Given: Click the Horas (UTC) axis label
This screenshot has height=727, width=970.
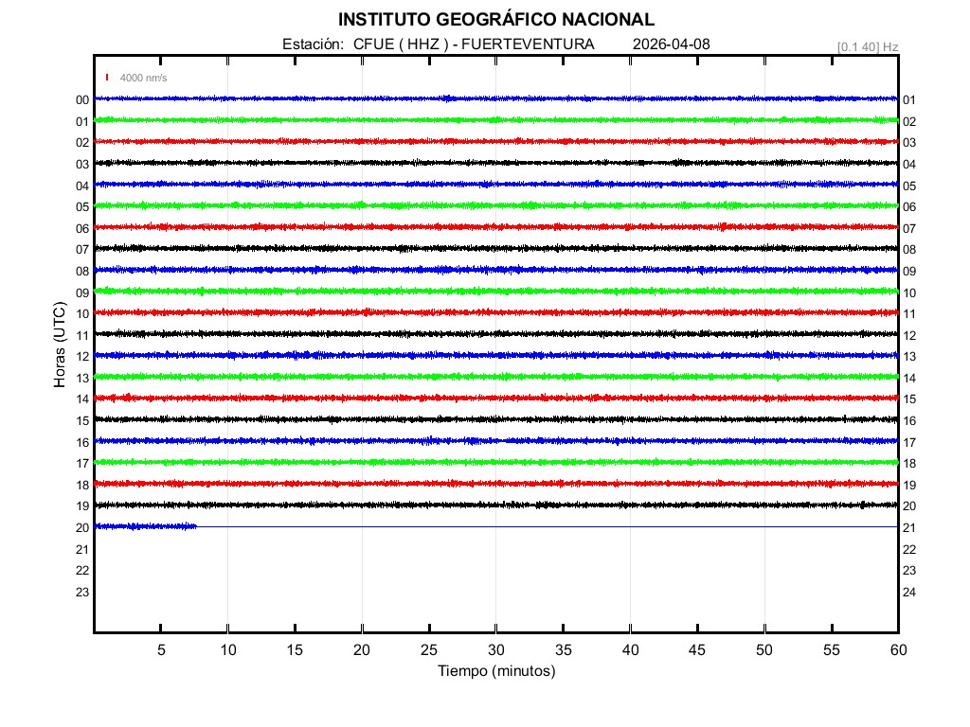Looking at the screenshot, I should click(60, 346).
